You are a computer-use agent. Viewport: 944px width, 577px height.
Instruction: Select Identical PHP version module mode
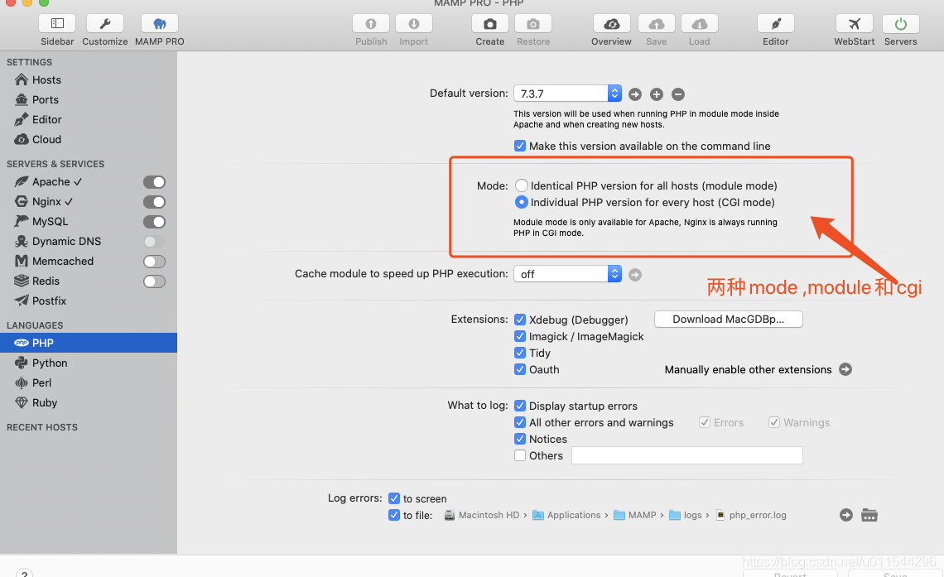click(x=522, y=185)
